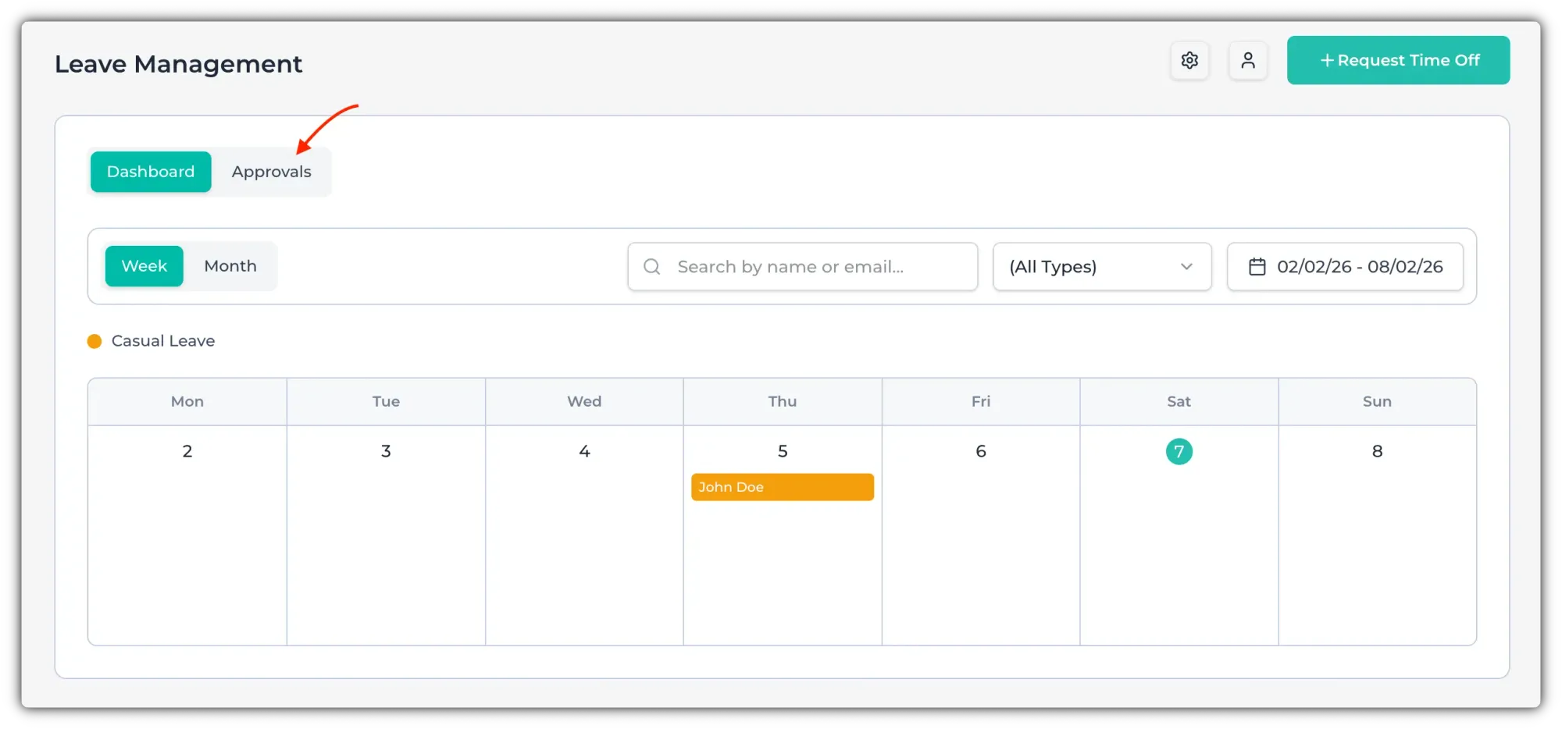Open settings via the gear icon
Image resolution: width=1562 pixels, height=729 pixels.
(1189, 60)
